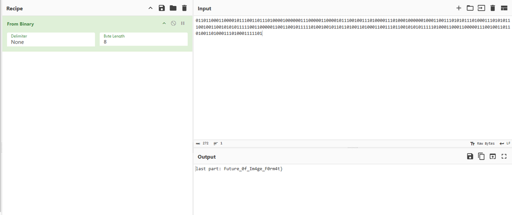Change Raw Bytes input encoding

tap(482, 143)
